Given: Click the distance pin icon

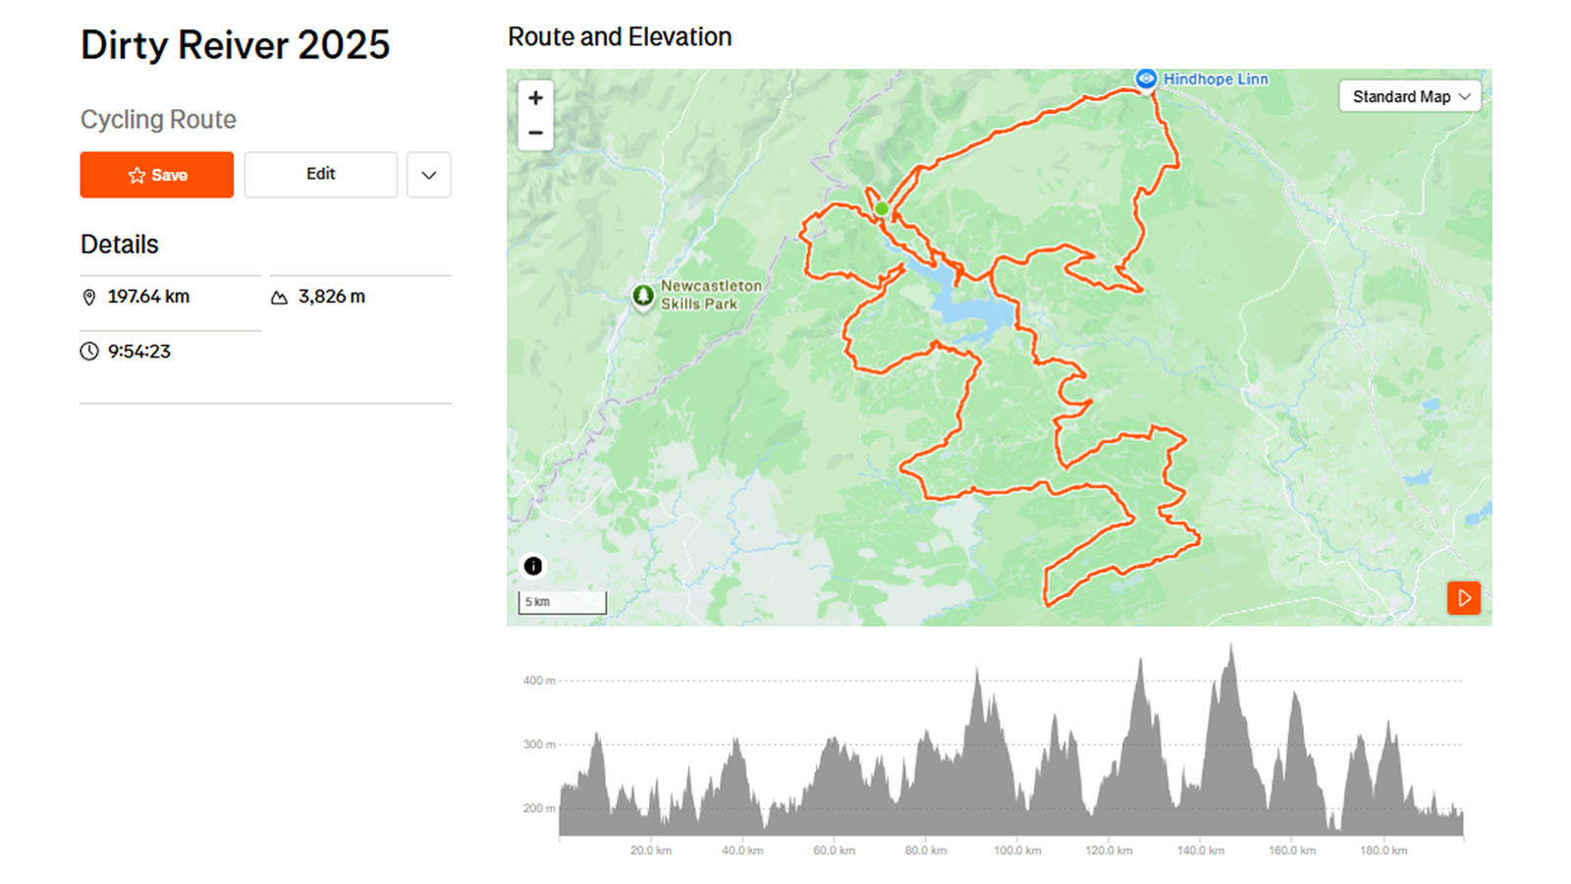Looking at the screenshot, I should pos(89,297).
